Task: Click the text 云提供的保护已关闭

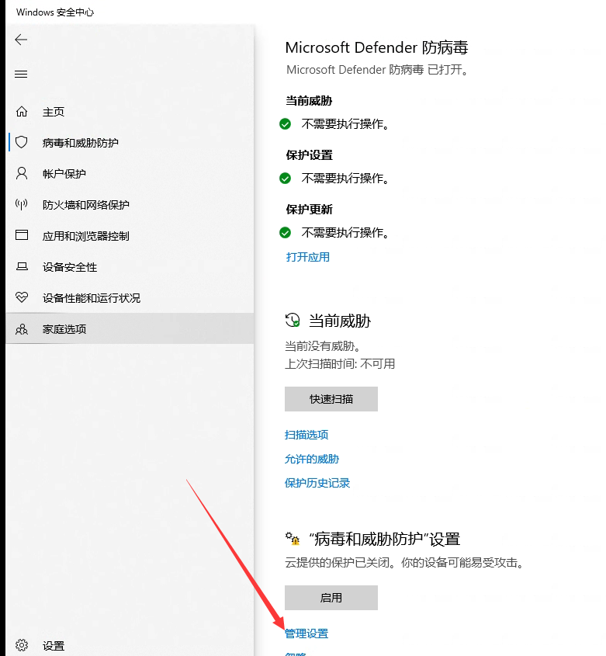Action: coord(337,562)
